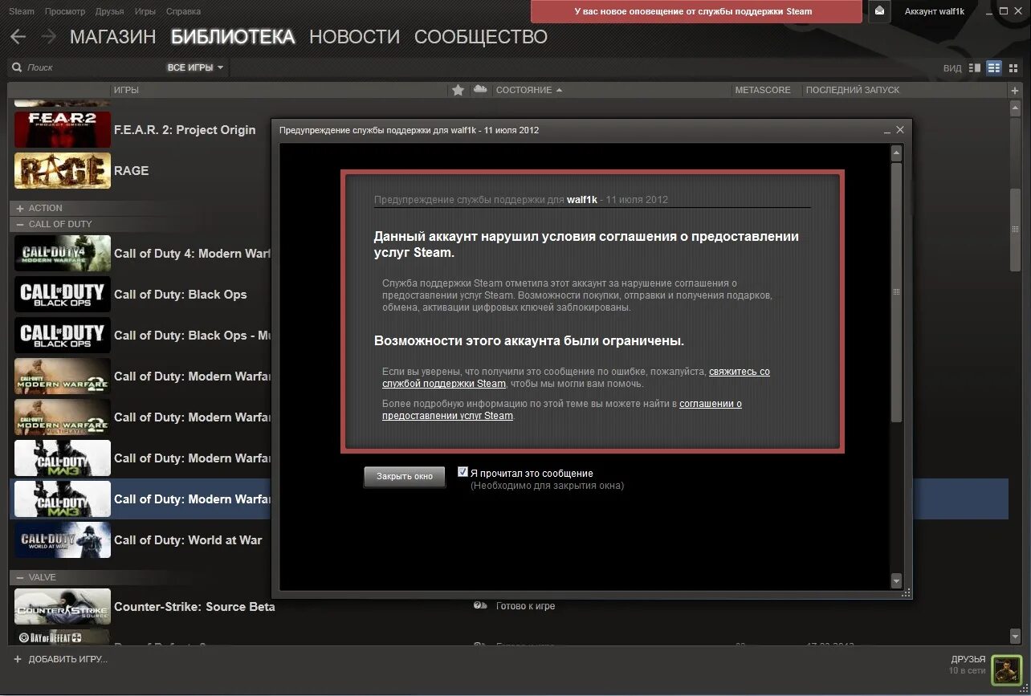This screenshot has width=1031, height=696.
Task: Open friends avatar icon at bottom right
Action: coord(1005,670)
